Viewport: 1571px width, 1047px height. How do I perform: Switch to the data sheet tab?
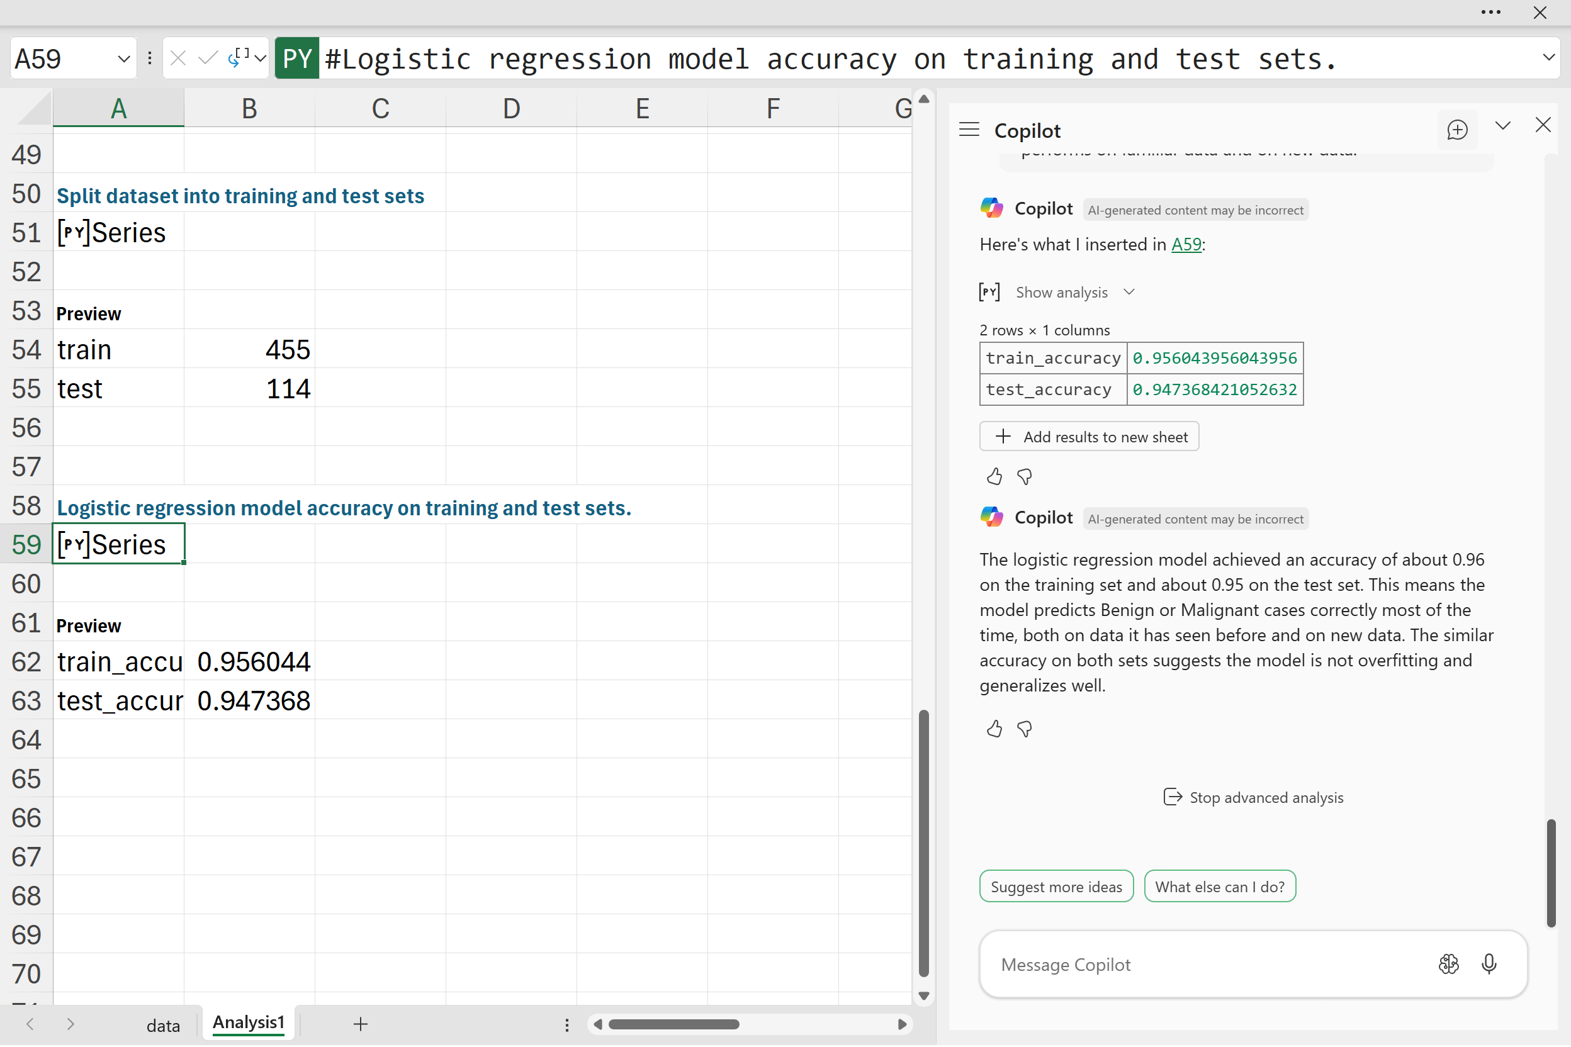pos(163,1025)
